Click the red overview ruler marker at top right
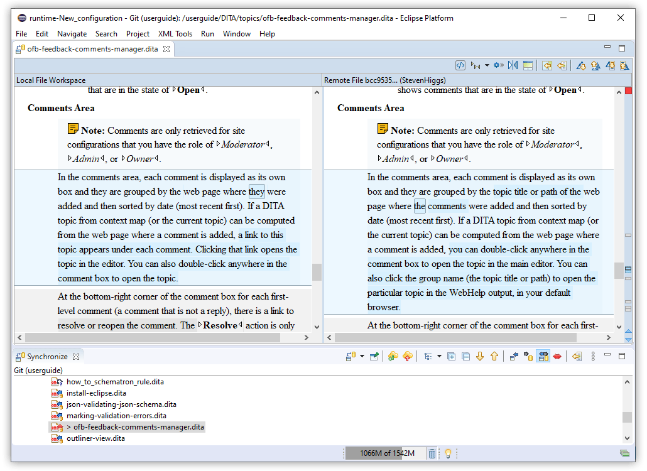647x471 pixels. pos(628,90)
